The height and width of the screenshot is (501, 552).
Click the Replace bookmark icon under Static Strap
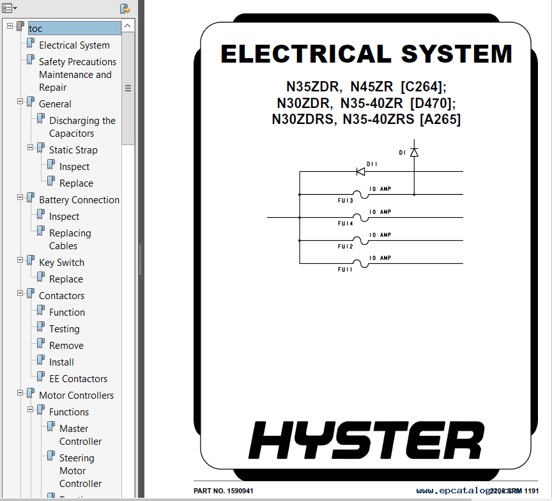coord(51,181)
